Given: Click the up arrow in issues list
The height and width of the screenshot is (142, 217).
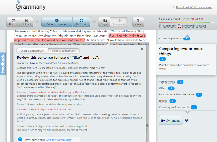Looking at the screenshot, I should click(x=187, y=37).
